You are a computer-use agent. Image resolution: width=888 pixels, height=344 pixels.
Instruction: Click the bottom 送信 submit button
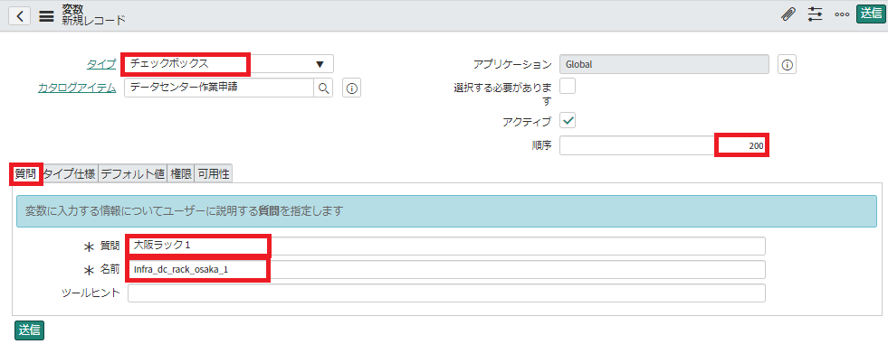pyautogui.click(x=29, y=330)
